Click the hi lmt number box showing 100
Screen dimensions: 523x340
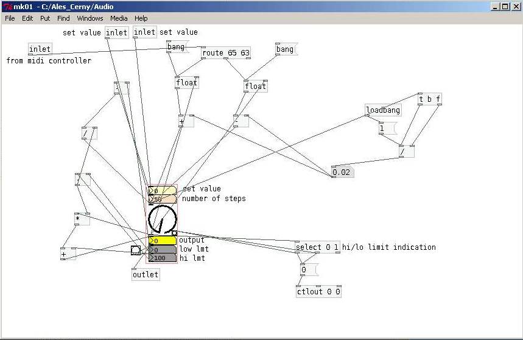(x=163, y=258)
